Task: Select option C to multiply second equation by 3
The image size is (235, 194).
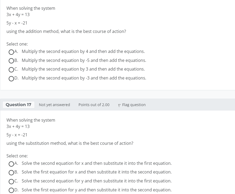Action: (x=11, y=69)
